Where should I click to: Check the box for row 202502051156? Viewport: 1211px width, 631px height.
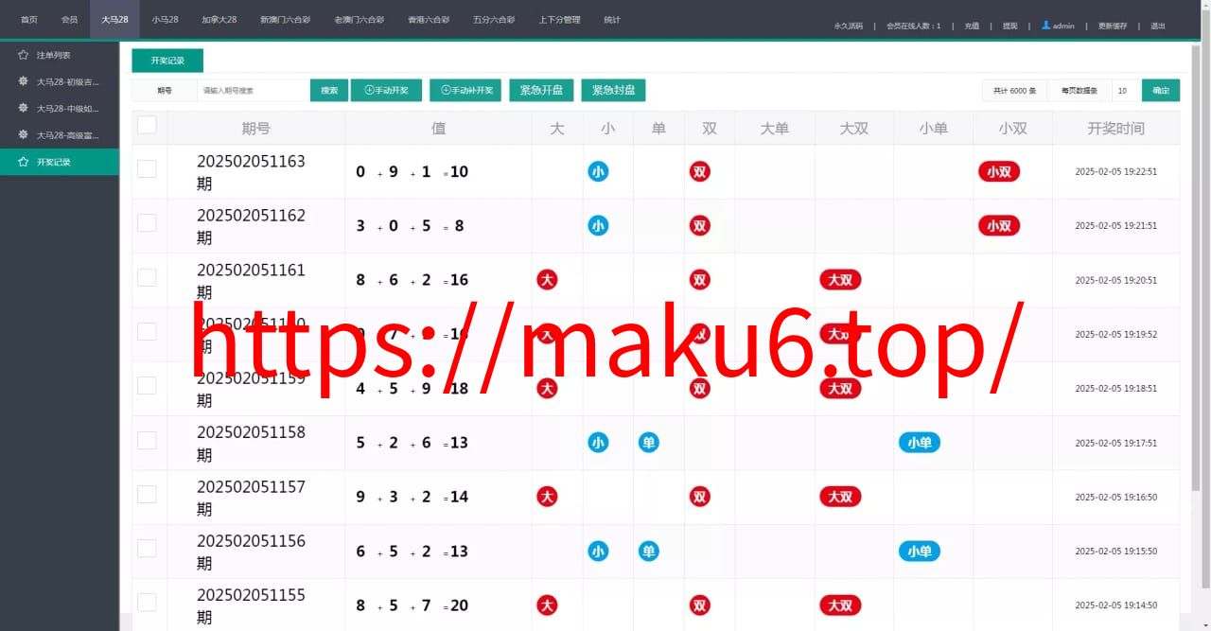(x=147, y=548)
